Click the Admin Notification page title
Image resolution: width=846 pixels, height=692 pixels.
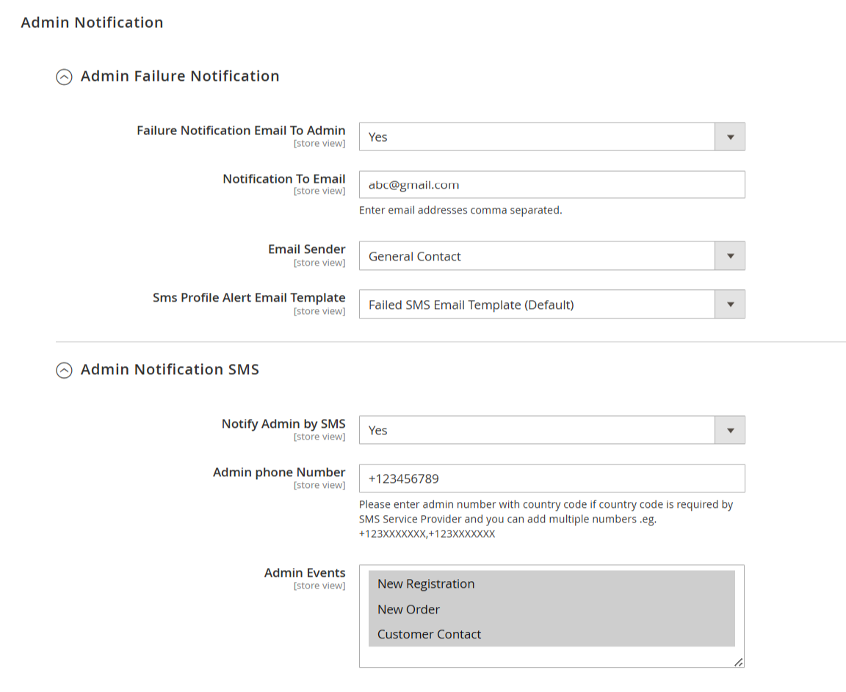92,23
